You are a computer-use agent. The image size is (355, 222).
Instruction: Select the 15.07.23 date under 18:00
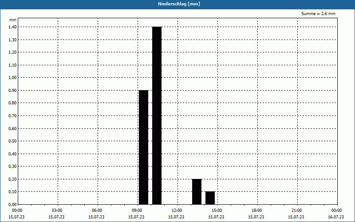(x=256, y=217)
